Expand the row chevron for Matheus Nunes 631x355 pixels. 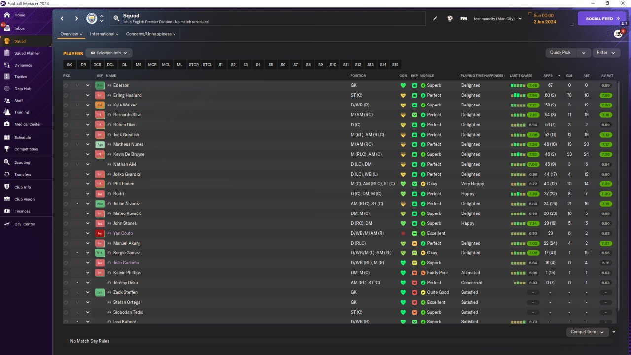pyautogui.click(x=88, y=144)
